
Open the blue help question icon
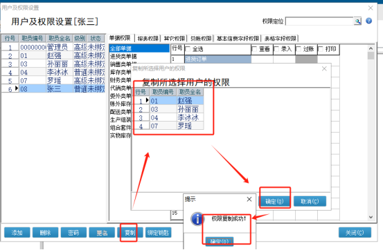(x=369, y=21)
